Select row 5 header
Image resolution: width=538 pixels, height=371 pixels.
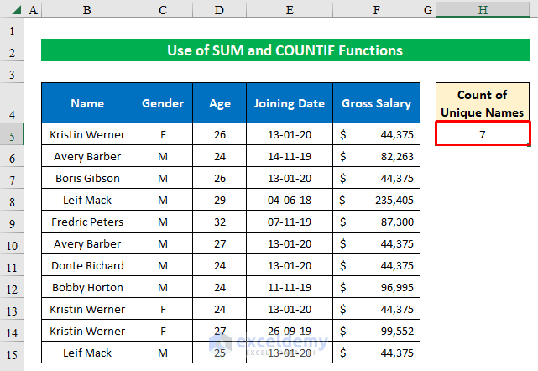12,134
